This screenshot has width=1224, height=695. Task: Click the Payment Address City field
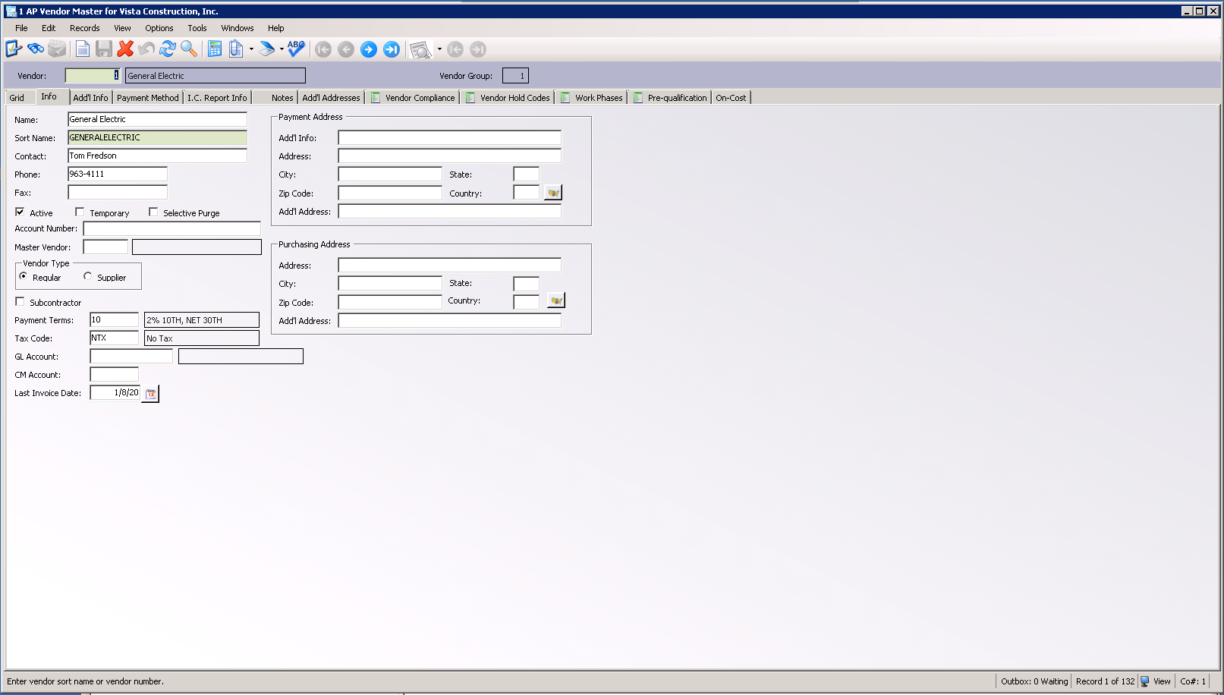click(x=390, y=174)
